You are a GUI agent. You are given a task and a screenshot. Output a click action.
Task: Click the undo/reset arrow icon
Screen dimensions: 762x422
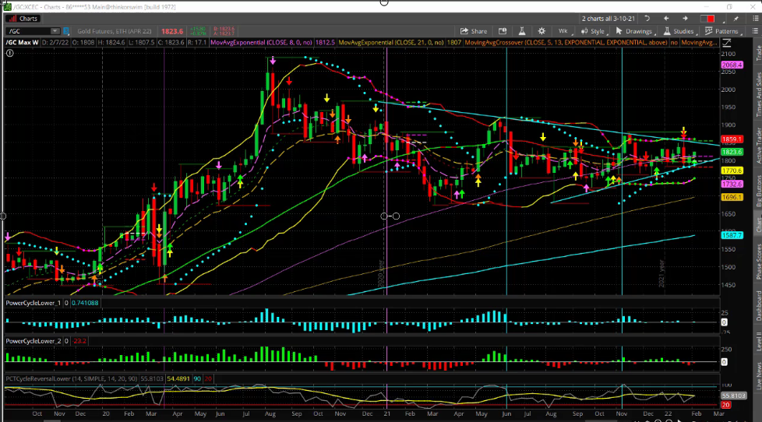pos(647,19)
